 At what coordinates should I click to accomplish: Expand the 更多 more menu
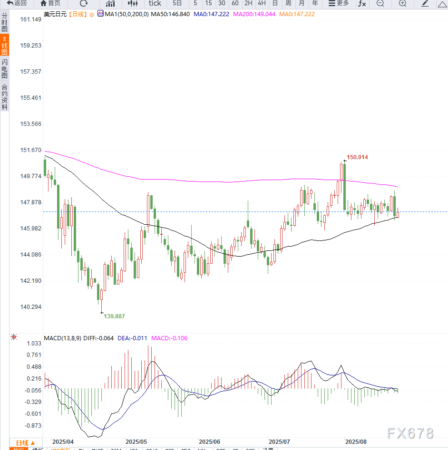pyautogui.click(x=339, y=3)
